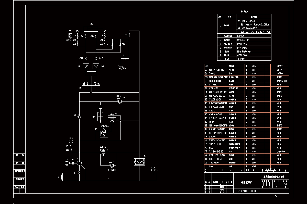Select 4VH10D-50B entry in parts list
307x204 pixels.
tap(215, 114)
